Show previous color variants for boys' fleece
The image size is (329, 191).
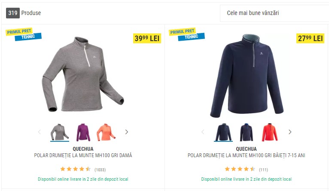pos(203,132)
